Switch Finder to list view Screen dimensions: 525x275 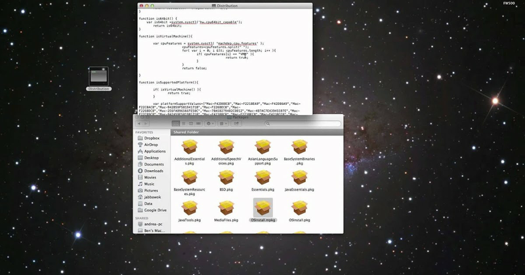(x=183, y=123)
